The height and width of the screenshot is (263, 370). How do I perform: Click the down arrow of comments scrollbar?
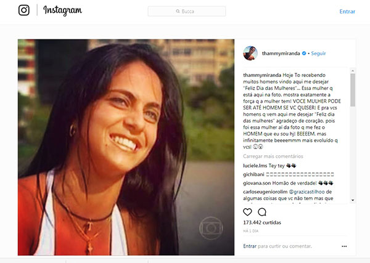(x=353, y=200)
